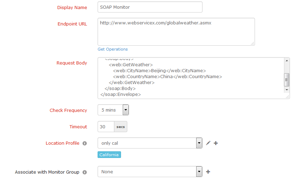
Task: Click the Request Body scrollbar thumb
Action: click(x=287, y=79)
